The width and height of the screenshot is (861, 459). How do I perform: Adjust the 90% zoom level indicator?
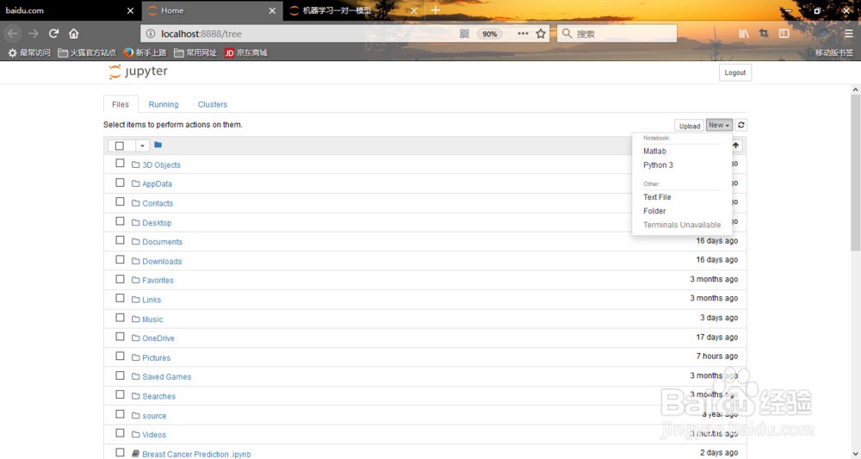tap(489, 34)
